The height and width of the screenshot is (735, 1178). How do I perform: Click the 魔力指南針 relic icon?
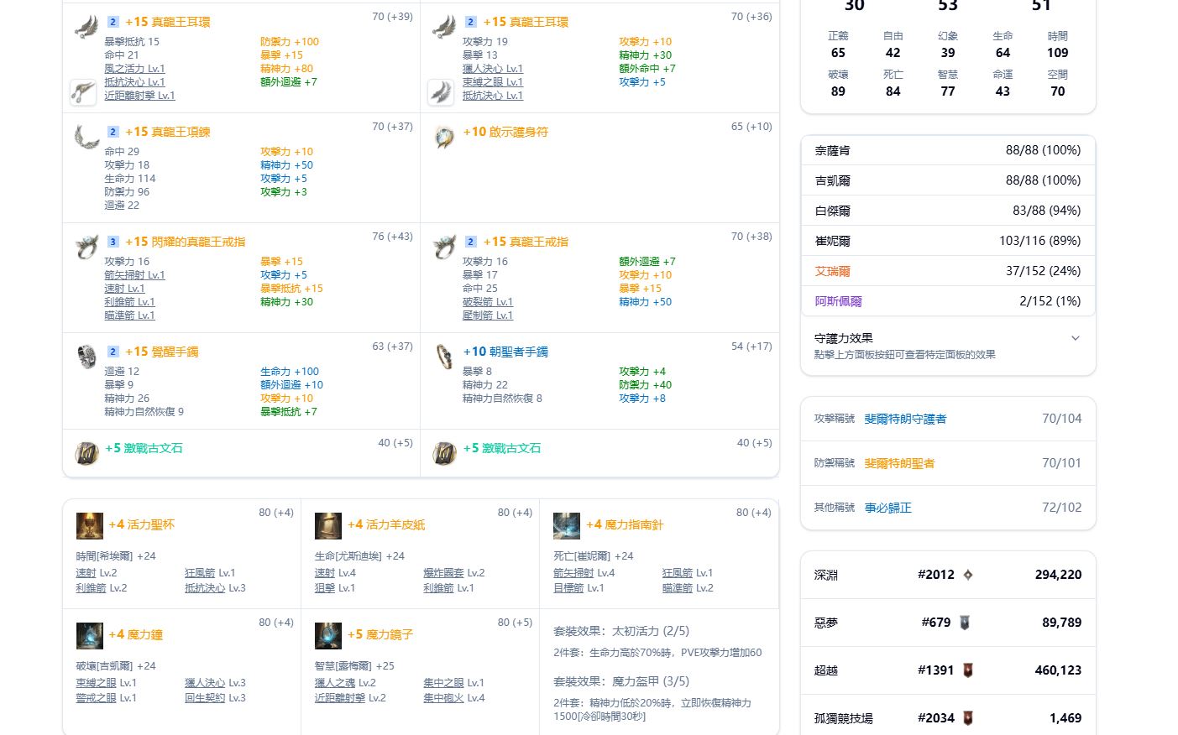coord(567,525)
